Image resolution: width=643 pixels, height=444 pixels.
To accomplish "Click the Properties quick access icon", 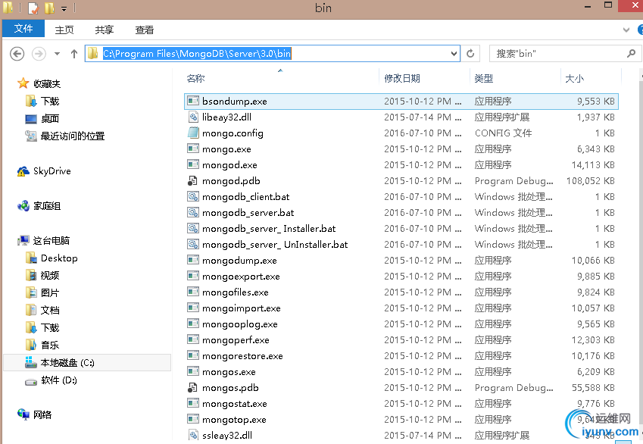I will click(33, 8).
